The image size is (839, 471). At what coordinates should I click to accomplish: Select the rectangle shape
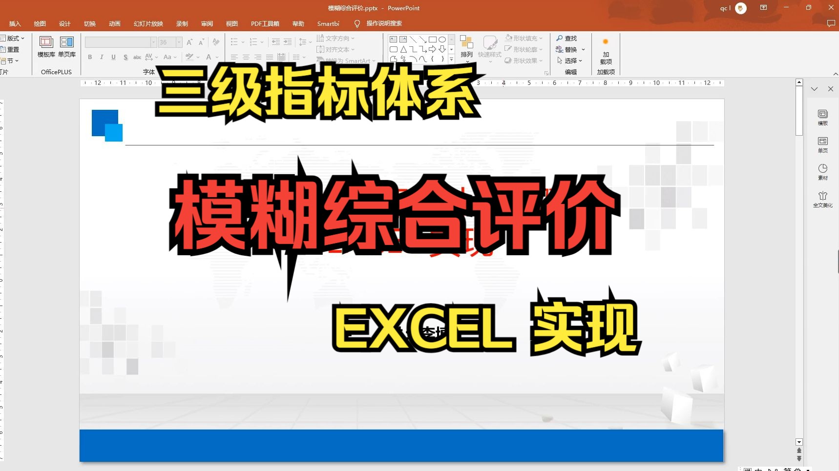point(433,39)
